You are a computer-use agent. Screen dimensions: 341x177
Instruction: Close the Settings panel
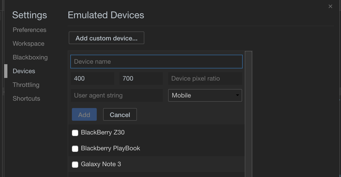[330, 6]
